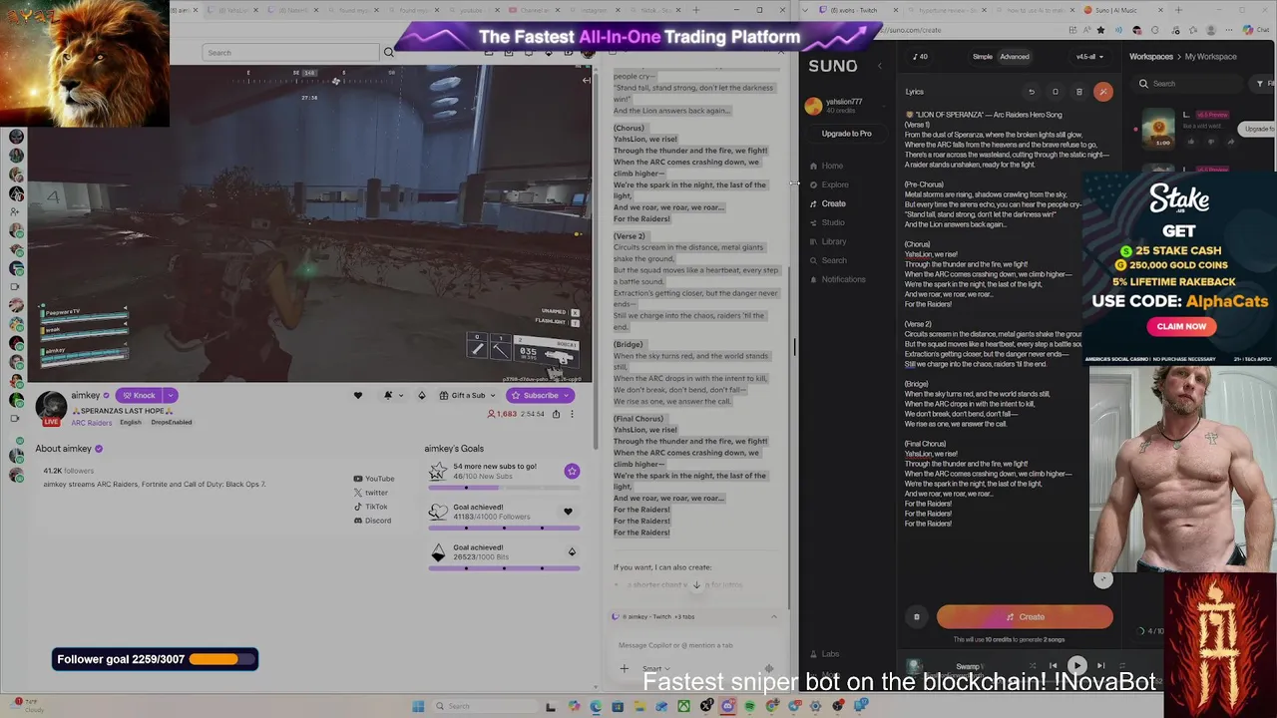Open Windows Start button
The height and width of the screenshot is (718, 1277).
(x=418, y=707)
